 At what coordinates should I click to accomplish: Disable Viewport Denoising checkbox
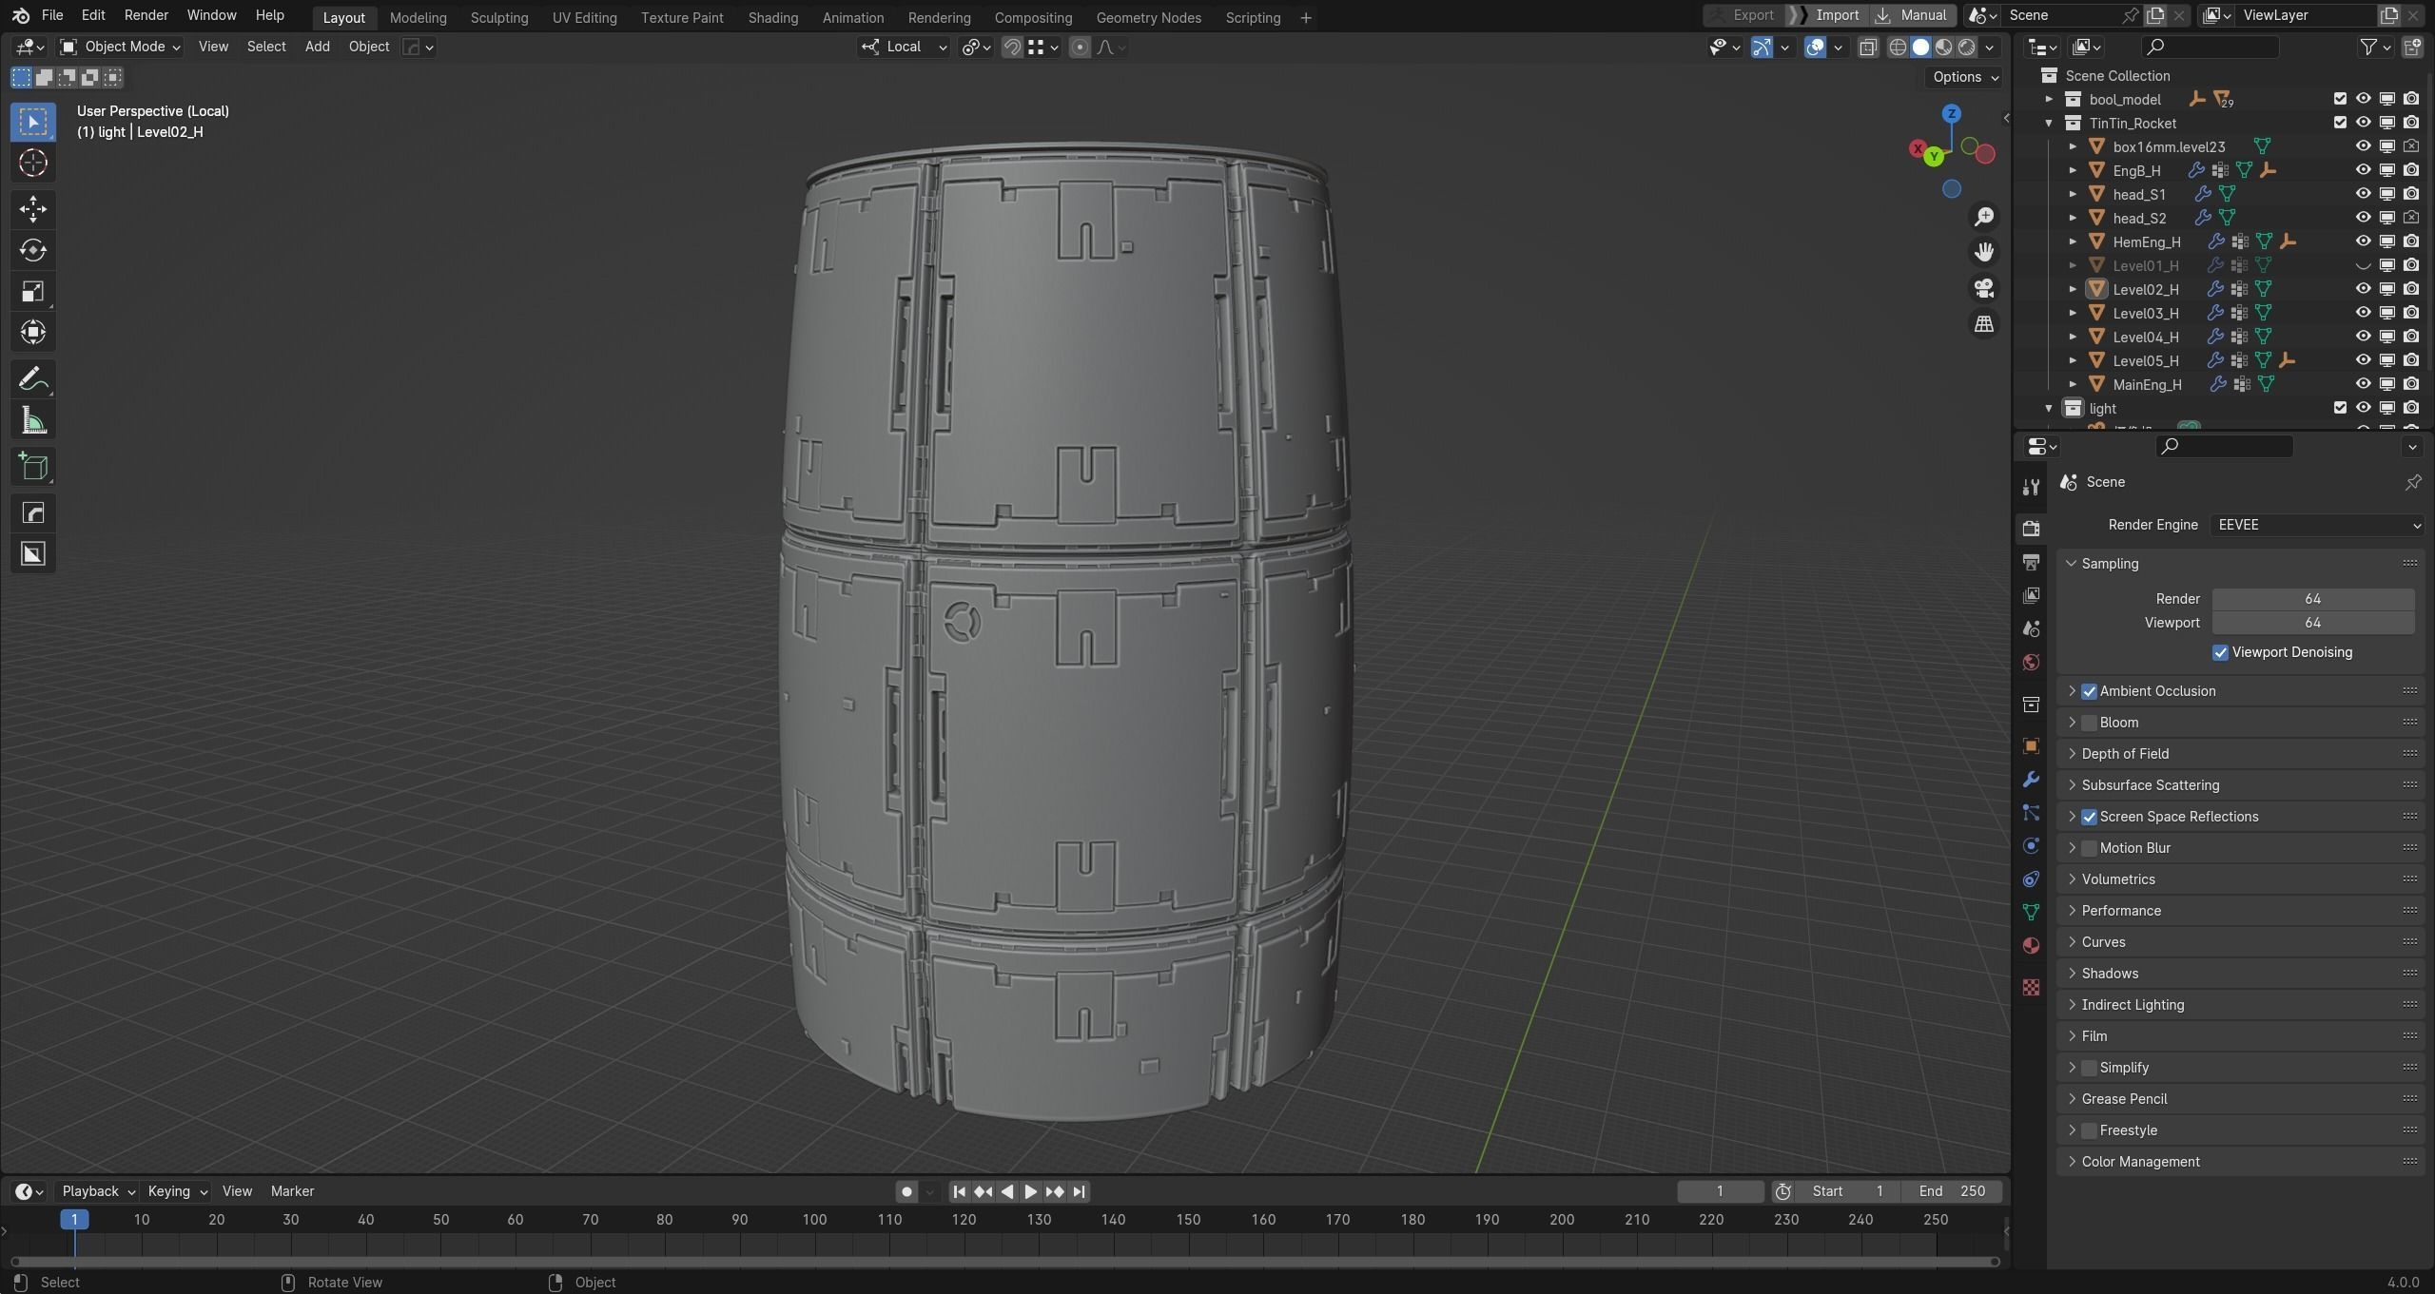[2220, 652]
